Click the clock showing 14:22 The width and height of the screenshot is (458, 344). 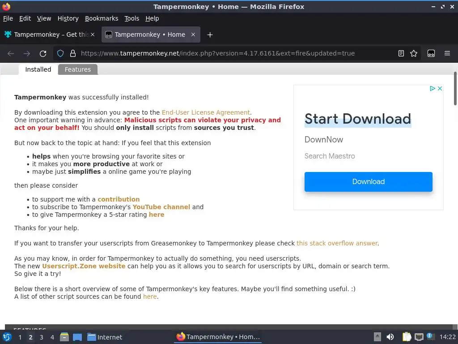click(x=447, y=337)
